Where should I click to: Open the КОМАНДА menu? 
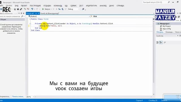[58, 6]
